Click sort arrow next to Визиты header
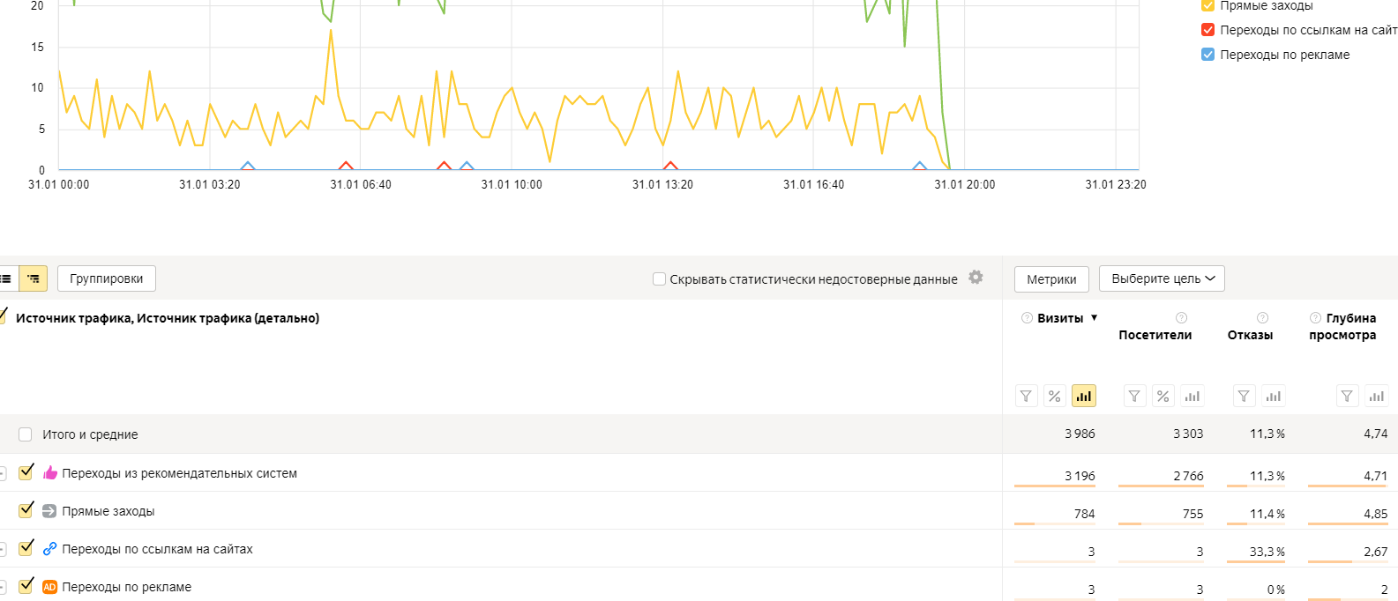Image resolution: width=1398 pixels, height=601 pixels. tap(1095, 318)
